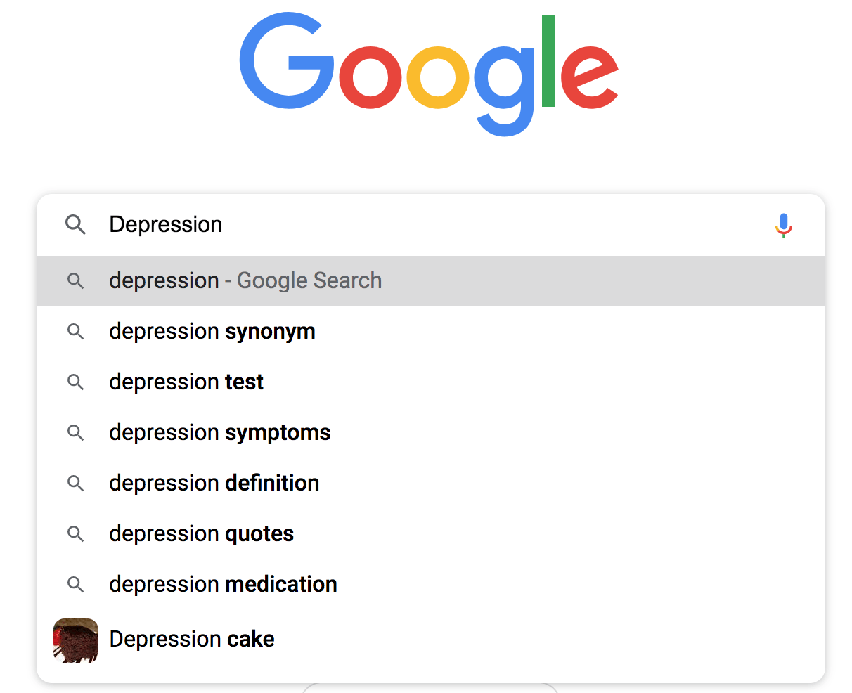Pick the 'depression medication' suggestion
This screenshot has height=693, width=852.
[223, 584]
